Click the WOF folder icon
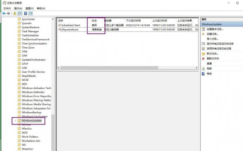The width and height of the screenshot is (243, 151). [x=19, y=133]
